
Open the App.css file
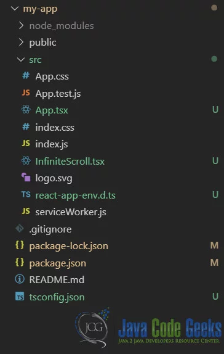pyautogui.click(x=52, y=76)
